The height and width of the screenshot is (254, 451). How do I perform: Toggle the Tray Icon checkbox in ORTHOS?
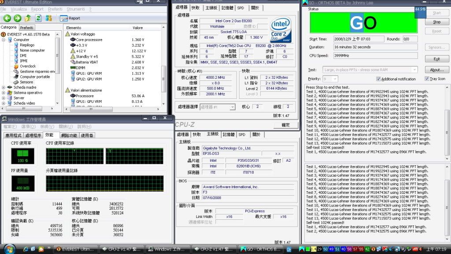pos(427,79)
